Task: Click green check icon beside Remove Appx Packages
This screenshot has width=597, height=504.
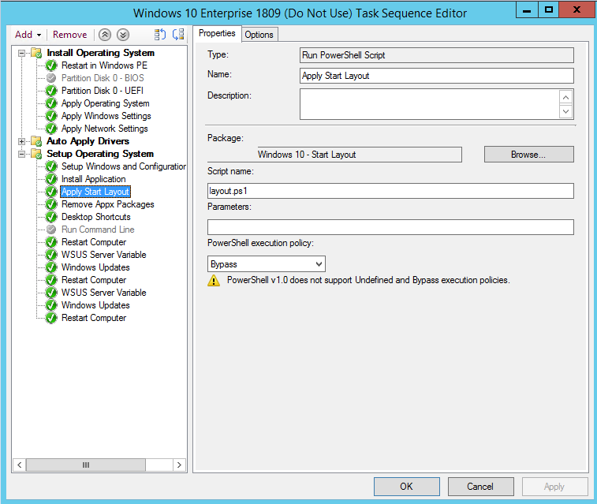Action: click(x=51, y=204)
